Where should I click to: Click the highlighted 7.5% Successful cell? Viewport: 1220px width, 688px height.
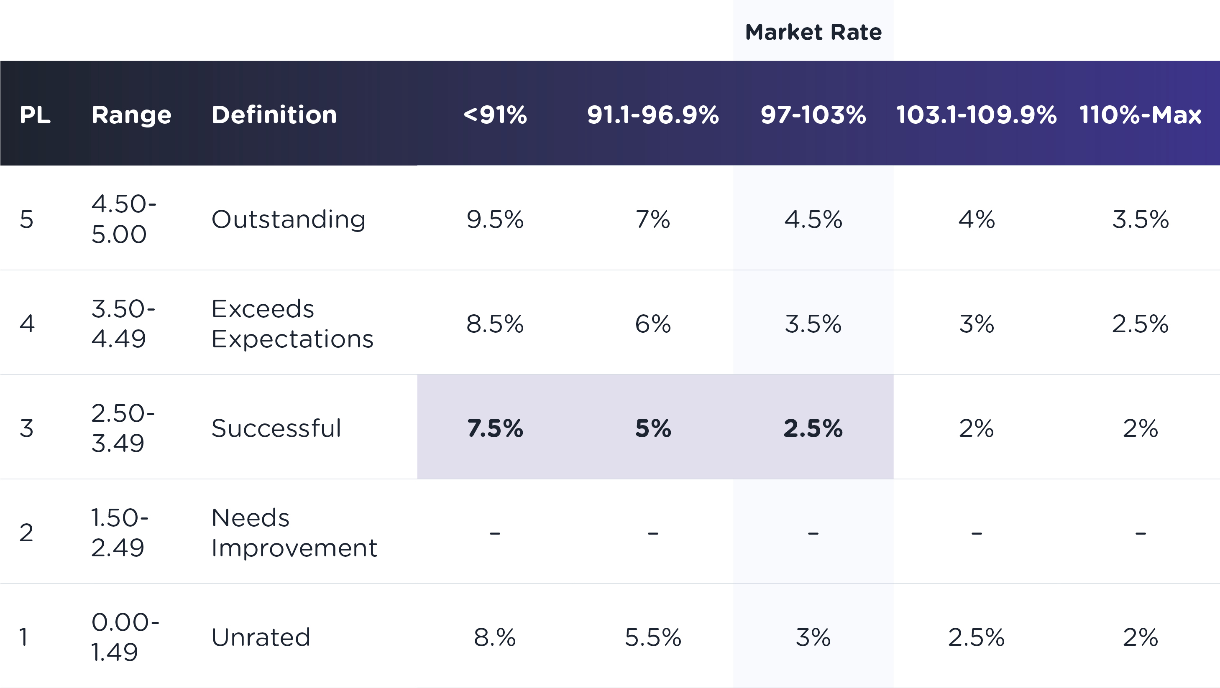click(x=495, y=428)
